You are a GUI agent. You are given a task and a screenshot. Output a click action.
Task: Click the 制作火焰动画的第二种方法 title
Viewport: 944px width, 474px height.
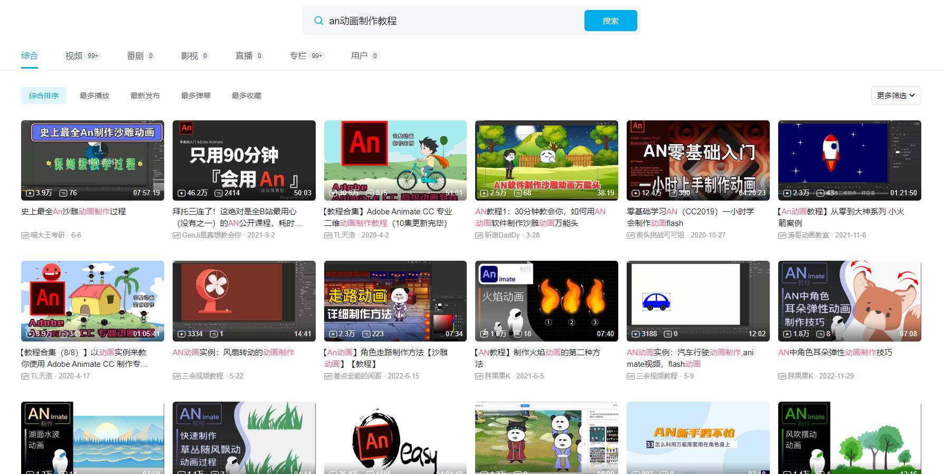click(538, 358)
